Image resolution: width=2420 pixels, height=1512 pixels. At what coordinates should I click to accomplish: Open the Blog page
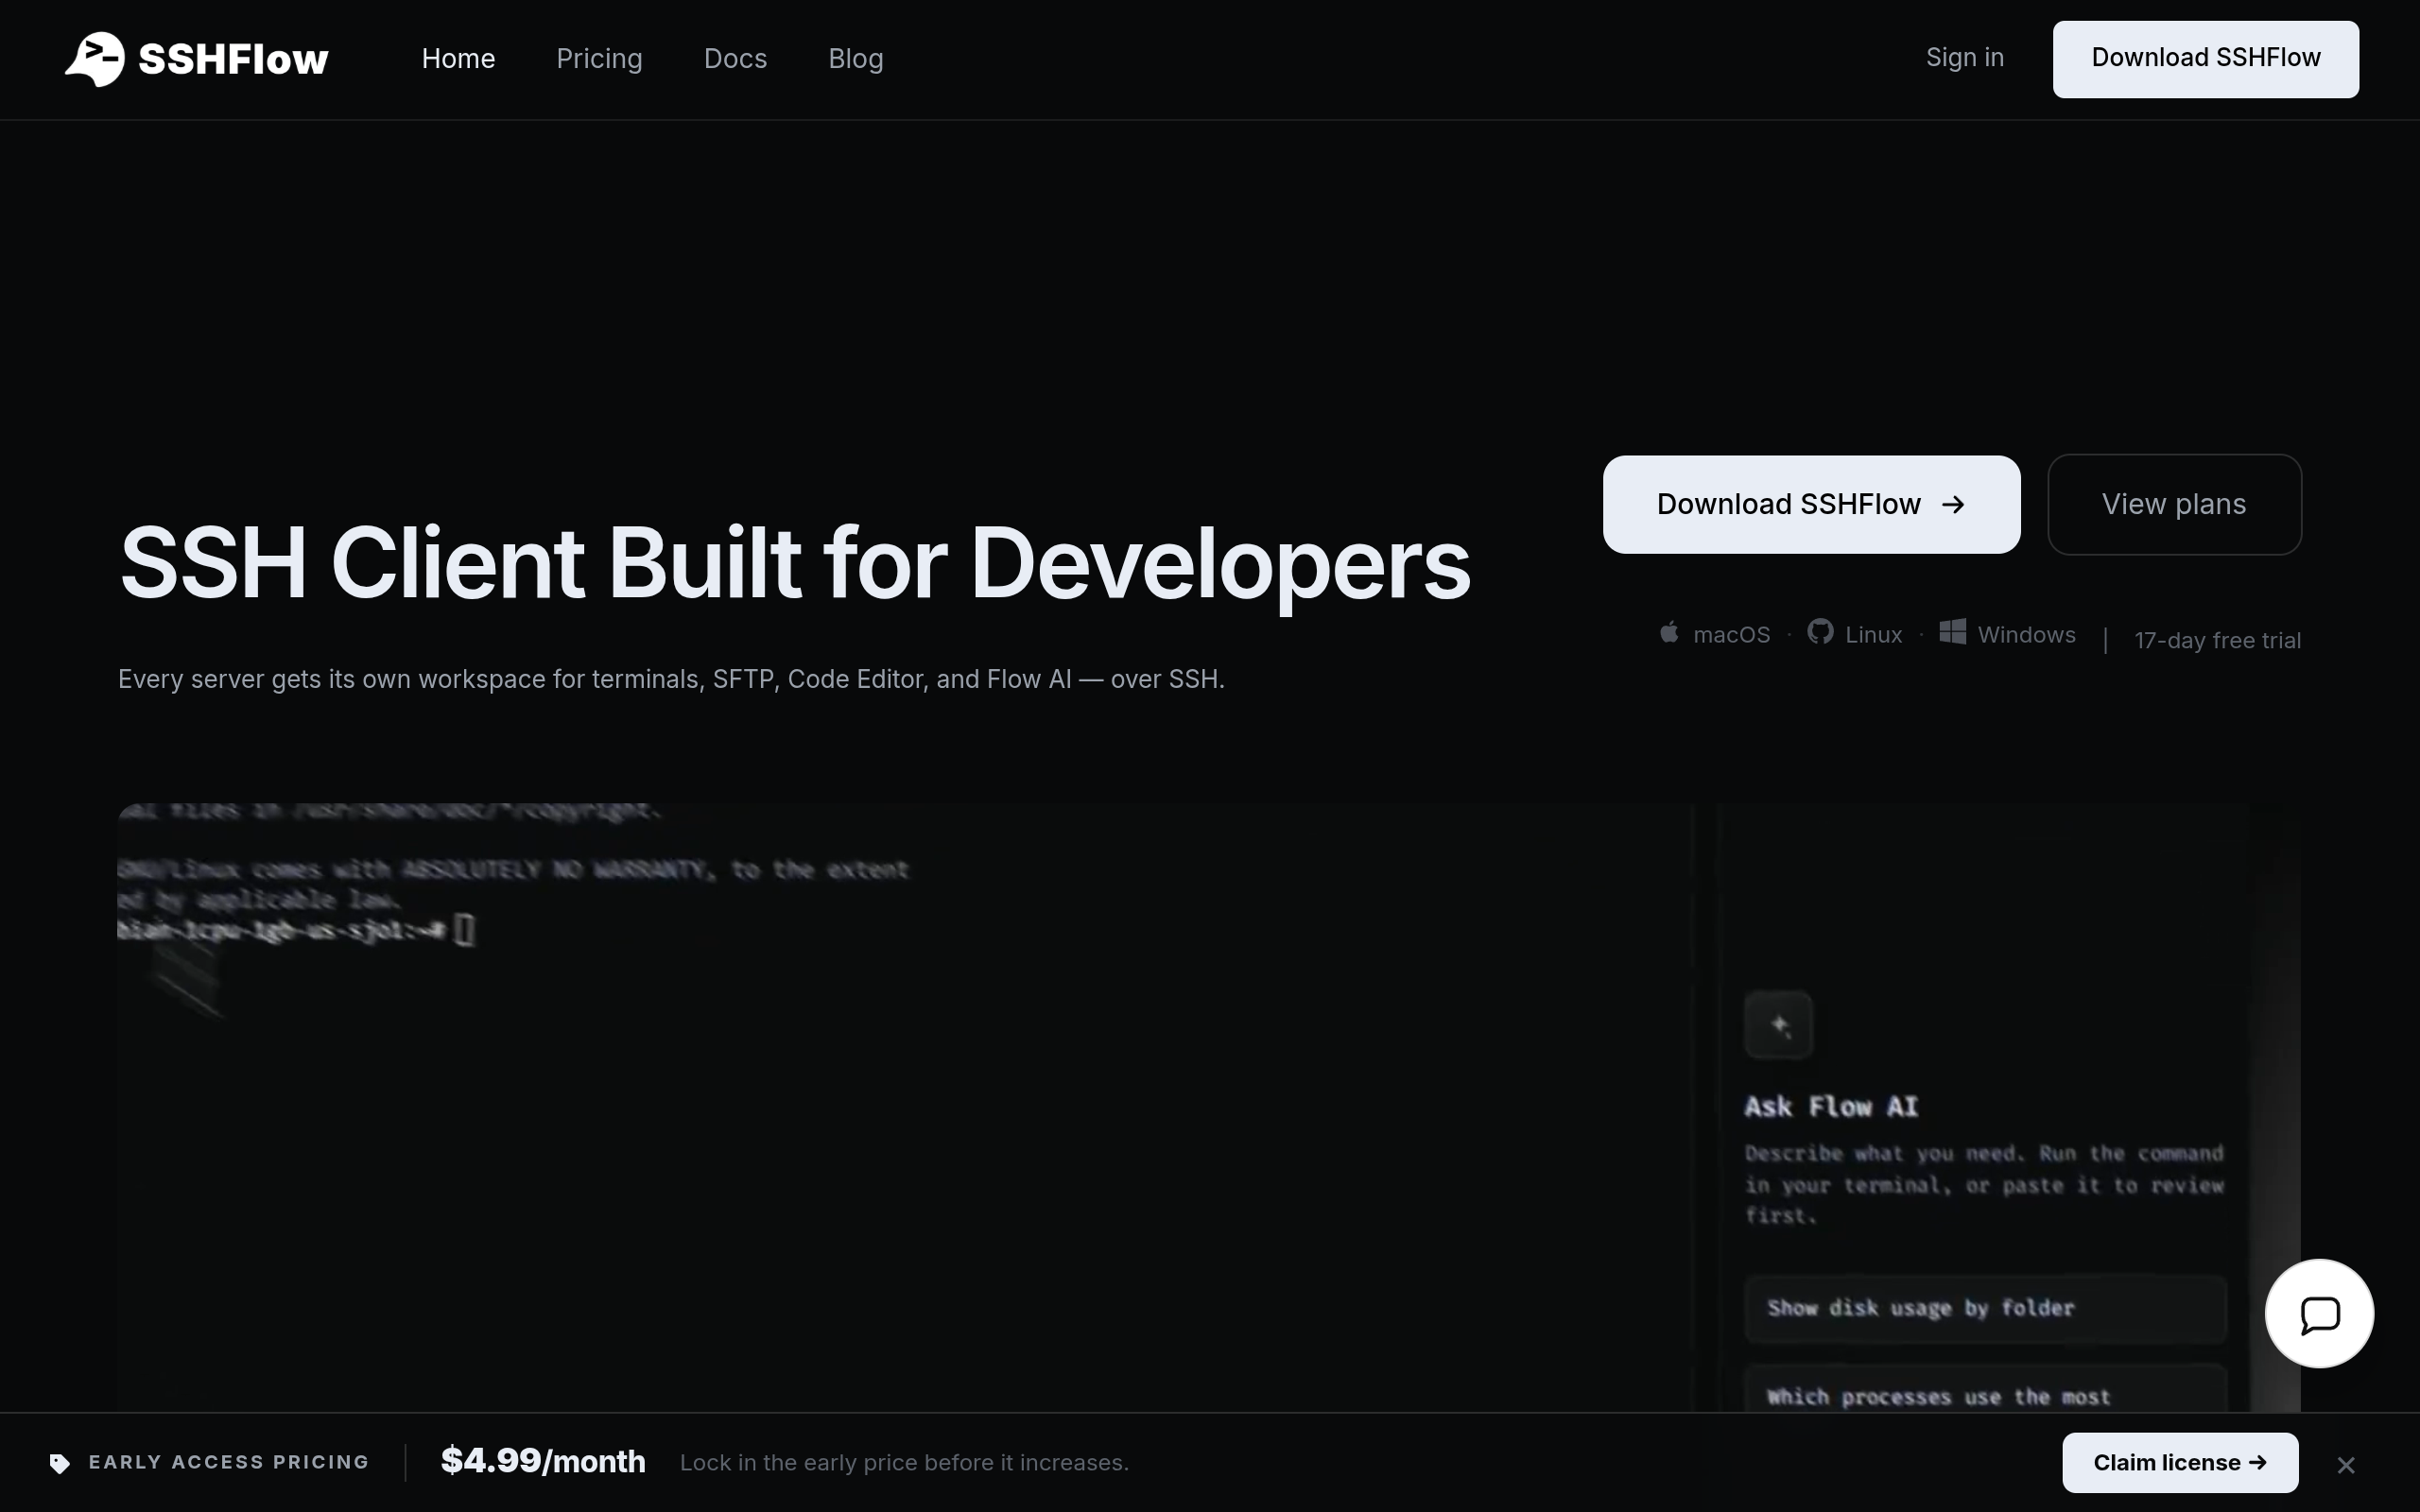coord(856,59)
